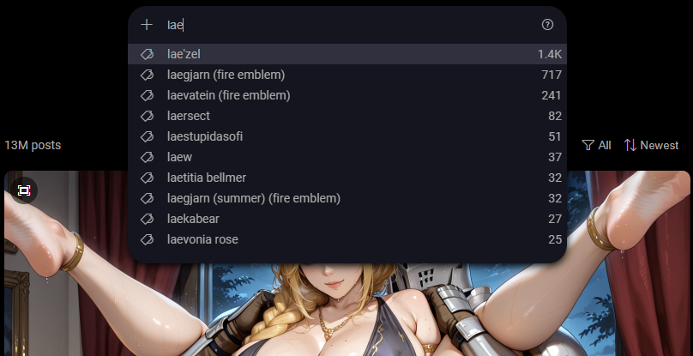Pick the laekabear tag suggestion
Screen dimensions: 693x356
[x=347, y=219]
